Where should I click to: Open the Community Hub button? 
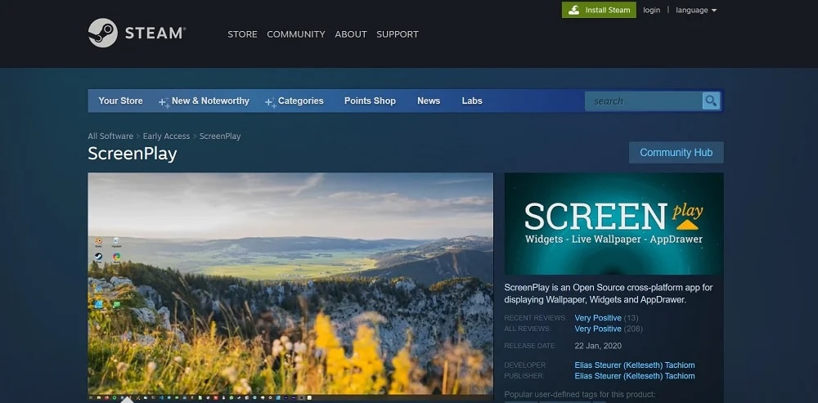676,152
